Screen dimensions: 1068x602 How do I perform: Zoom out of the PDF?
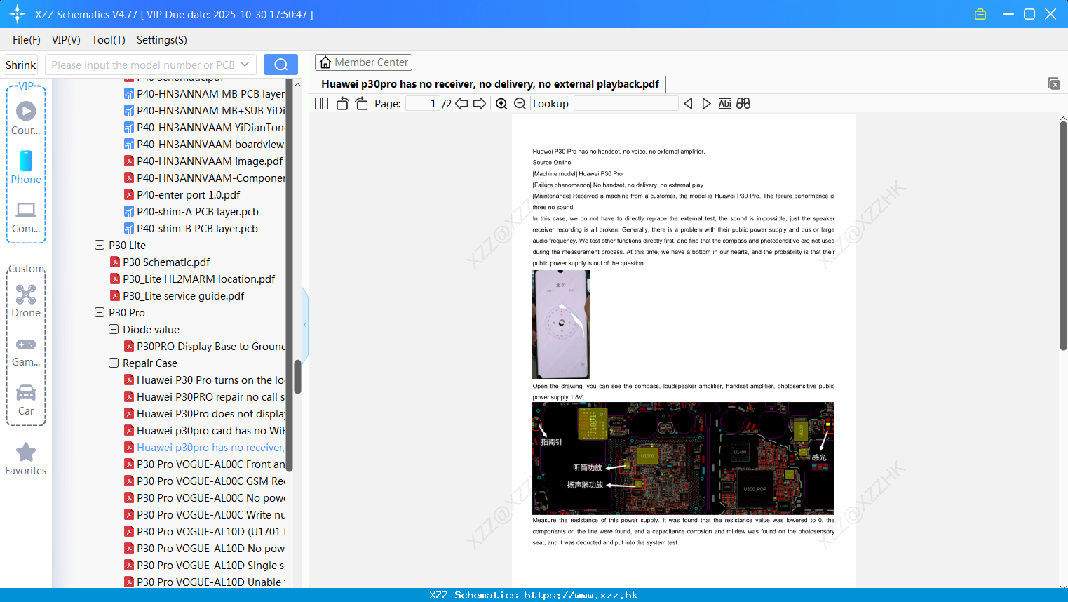pyautogui.click(x=520, y=104)
